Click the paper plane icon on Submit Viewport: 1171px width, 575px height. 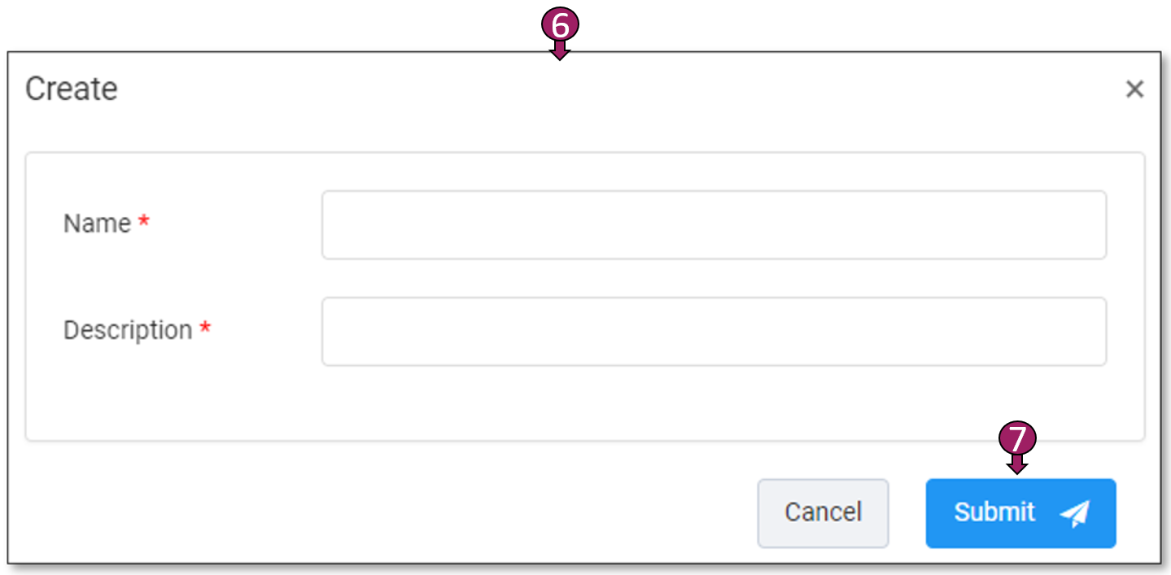click(x=1074, y=513)
